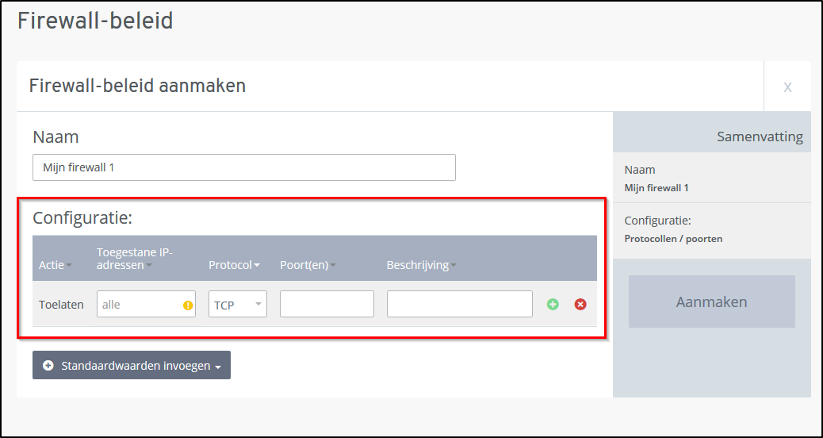Screen dimensions: 823x438
Task: Sort by the Actie column header
Action: coord(55,265)
